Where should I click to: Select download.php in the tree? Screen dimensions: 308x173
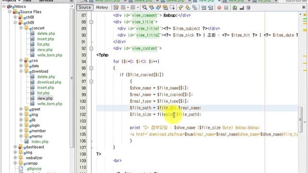pyautogui.click(x=49, y=82)
